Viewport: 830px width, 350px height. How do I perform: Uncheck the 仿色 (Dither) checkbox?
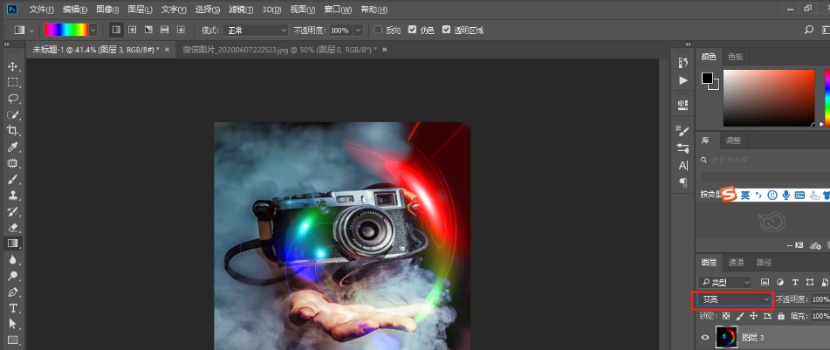coord(412,30)
